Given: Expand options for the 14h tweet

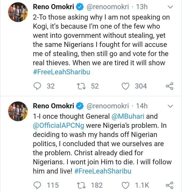Looking at the screenshot, I should 171,106.
